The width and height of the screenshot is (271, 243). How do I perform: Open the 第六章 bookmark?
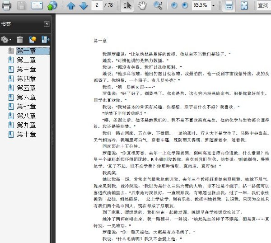click(26, 98)
